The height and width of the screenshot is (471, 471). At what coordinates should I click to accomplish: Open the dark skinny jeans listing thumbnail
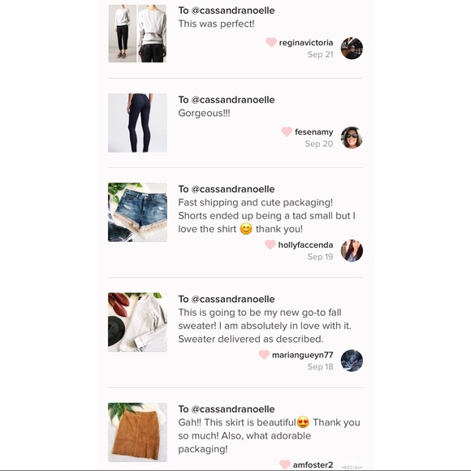pos(137,123)
